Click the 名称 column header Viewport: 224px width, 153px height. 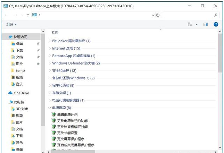(55, 33)
